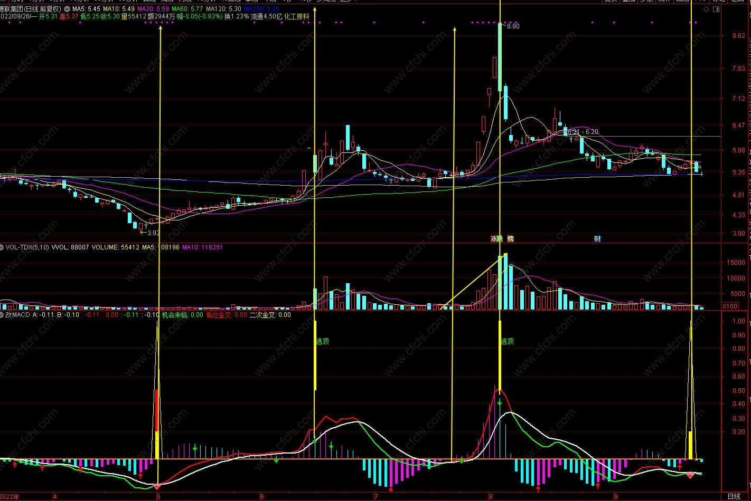Click the 财 financial event marker
This screenshot has width=751, height=501.
point(597,239)
